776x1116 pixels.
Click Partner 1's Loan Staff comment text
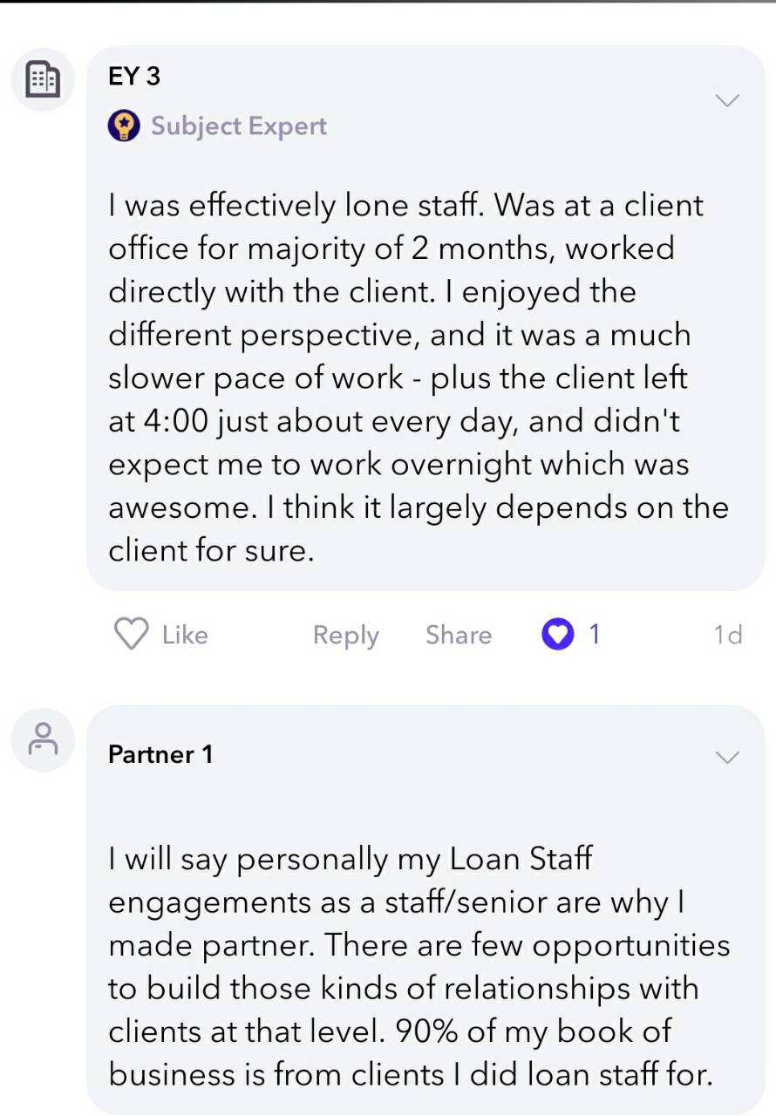tap(419, 966)
